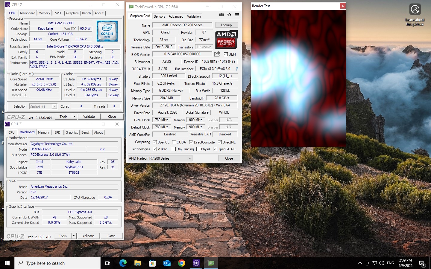Viewport: 431px width, 269px height.
Task: Click the BIOS Version share/export icon
Action: (x=217, y=54)
